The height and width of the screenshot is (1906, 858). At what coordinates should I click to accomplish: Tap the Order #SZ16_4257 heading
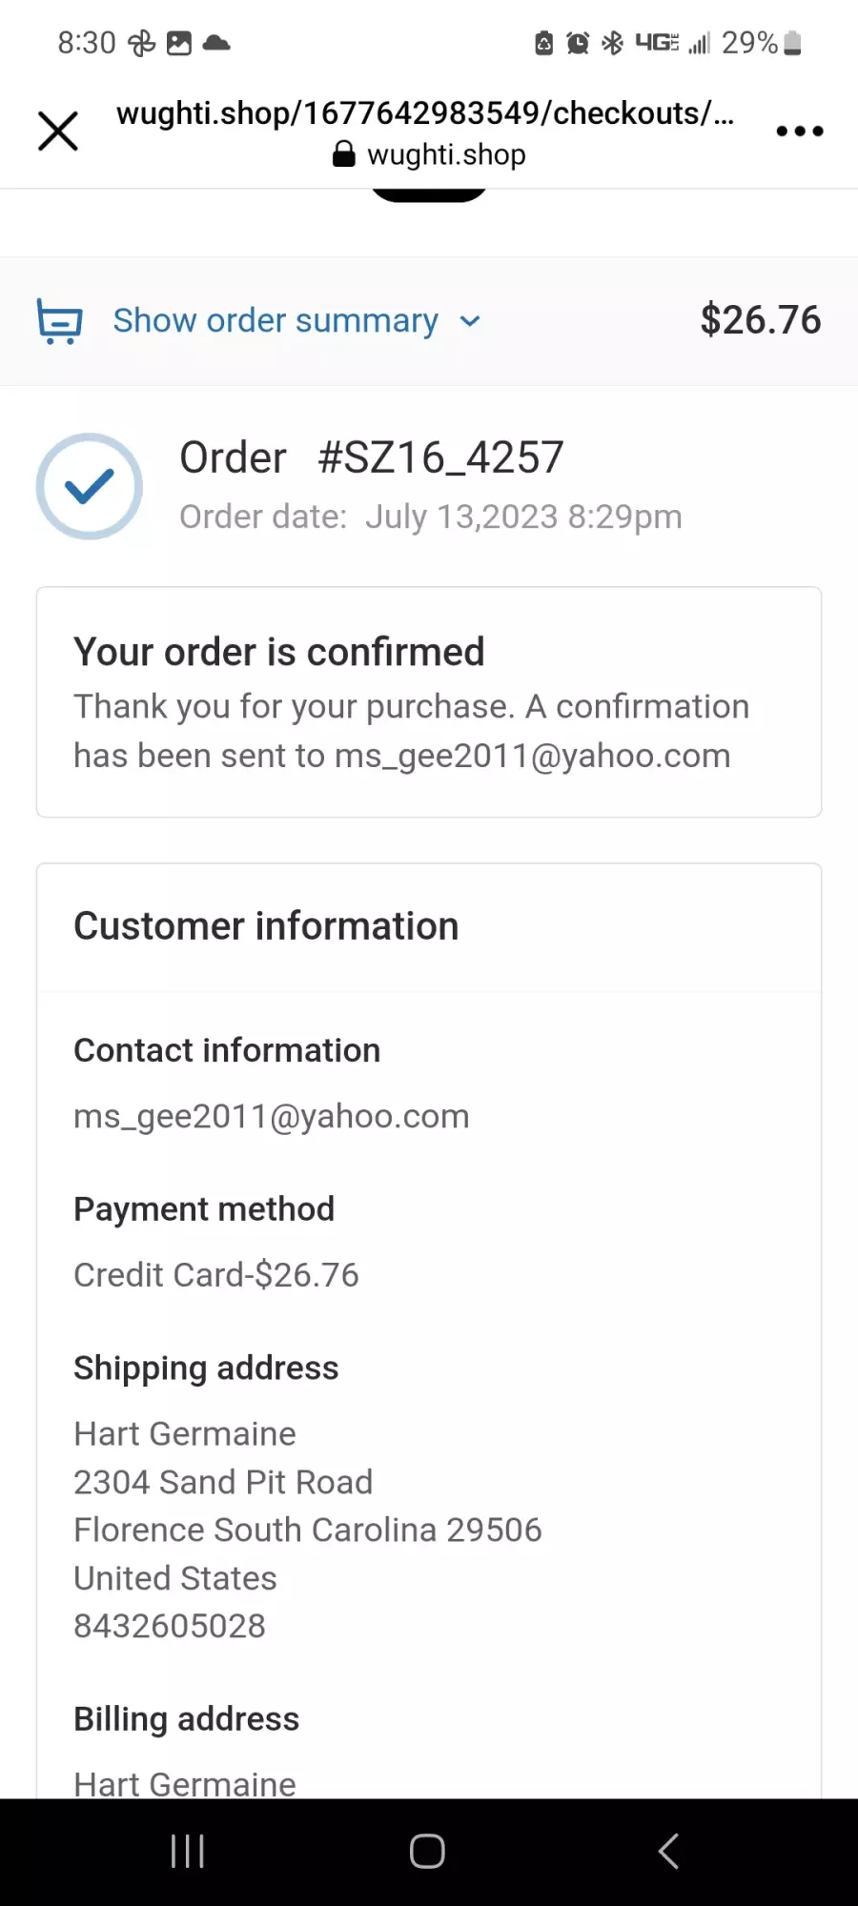point(372,457)
